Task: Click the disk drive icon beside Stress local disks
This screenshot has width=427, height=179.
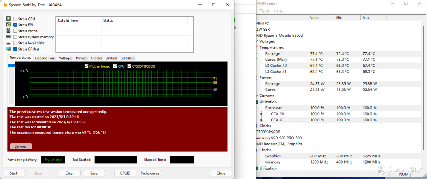Action: [x=8, y=43]
